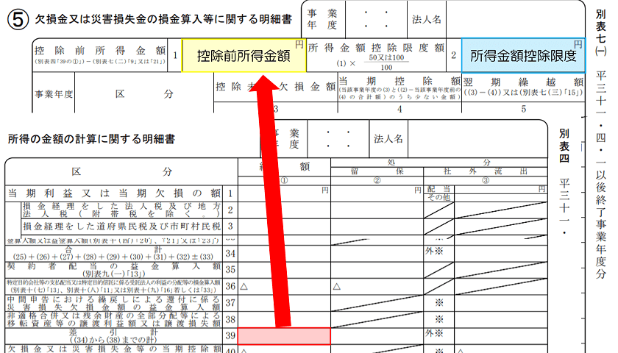Image resolution: width=618 pixels, height=353 pixels.
Task: Click the row 1 総額 amount cell
Action: (x=284, y=193)
